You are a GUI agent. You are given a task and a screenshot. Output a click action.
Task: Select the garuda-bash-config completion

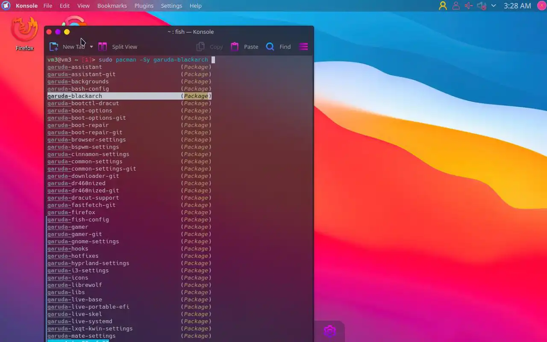click(x=129, y=88)
